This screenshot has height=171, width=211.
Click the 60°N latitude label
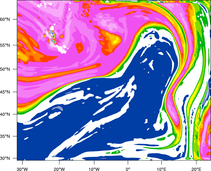click(x=5, y=19)
